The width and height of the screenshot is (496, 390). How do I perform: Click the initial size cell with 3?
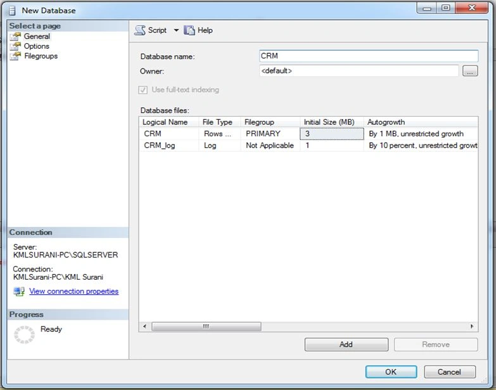coord(332,134)
